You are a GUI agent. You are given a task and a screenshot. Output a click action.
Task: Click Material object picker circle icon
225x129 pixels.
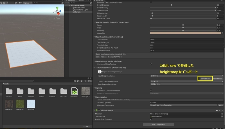[x=222, y=114]
